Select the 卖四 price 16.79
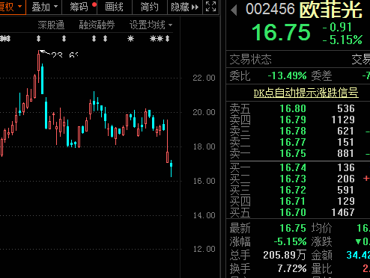This screenshot has width=370, height=278. click(x=293, y=120)
